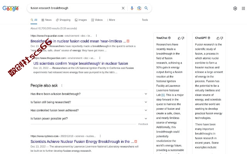Expand 'Is fusion still being researched?'
Screen dimensions: 247x154
[89, 102]
